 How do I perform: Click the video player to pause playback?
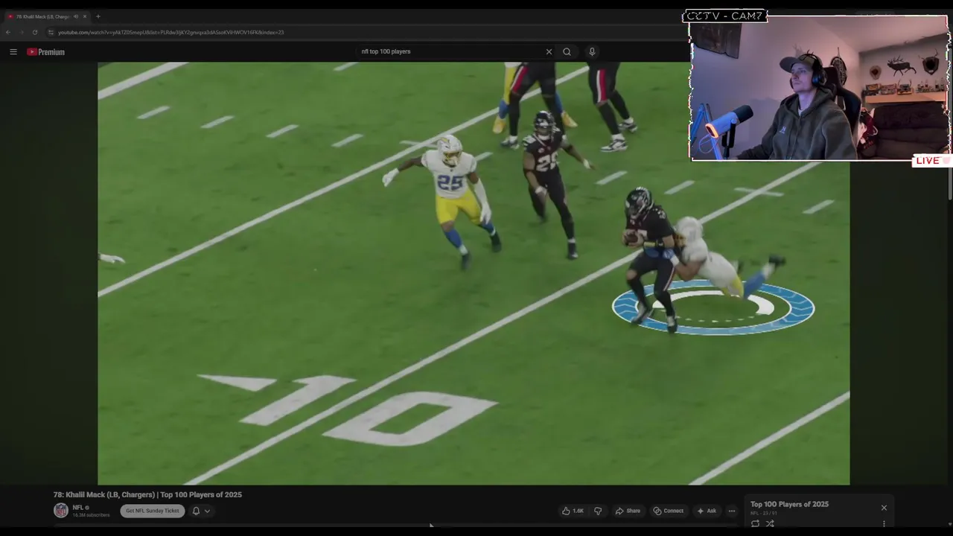tap(474, 272)
